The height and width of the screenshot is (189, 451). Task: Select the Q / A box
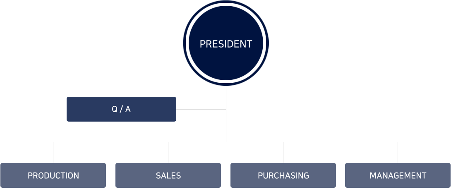pyautogui.click(x=121, y=109)
